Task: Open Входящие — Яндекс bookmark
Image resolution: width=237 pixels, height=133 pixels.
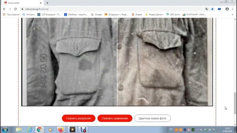Action: 116,14
